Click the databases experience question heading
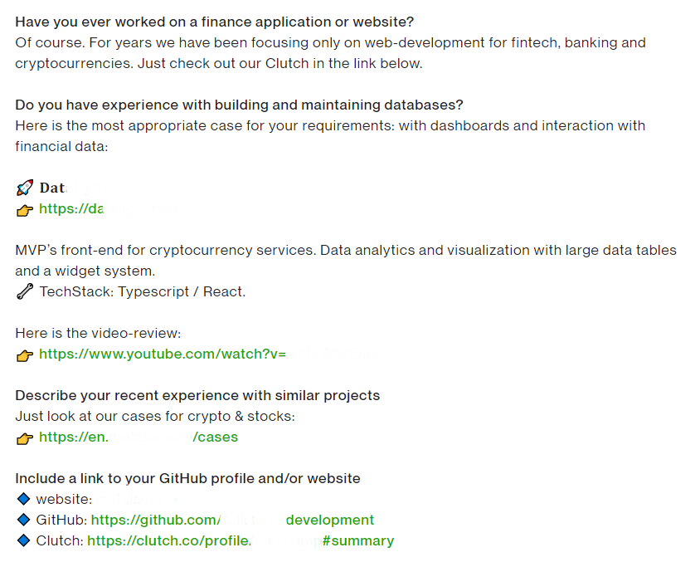The height and width of the screenshot is (562, 695). [x=239, y=105]
